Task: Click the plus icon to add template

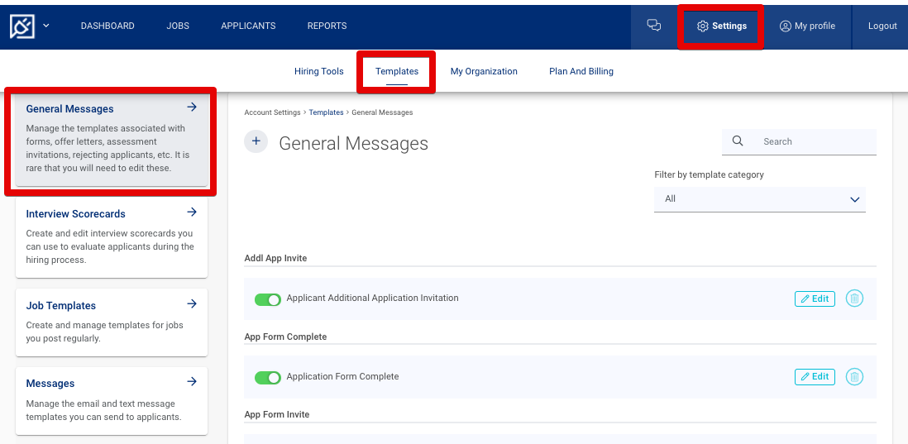Action: click(x=256, y=141)
